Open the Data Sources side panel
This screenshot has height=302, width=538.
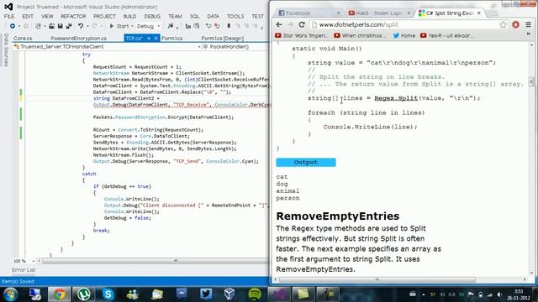point(6,50)
